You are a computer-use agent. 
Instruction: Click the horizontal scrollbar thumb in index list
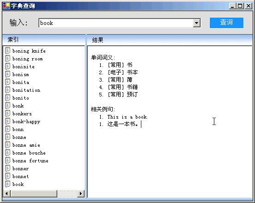point(34,193)
